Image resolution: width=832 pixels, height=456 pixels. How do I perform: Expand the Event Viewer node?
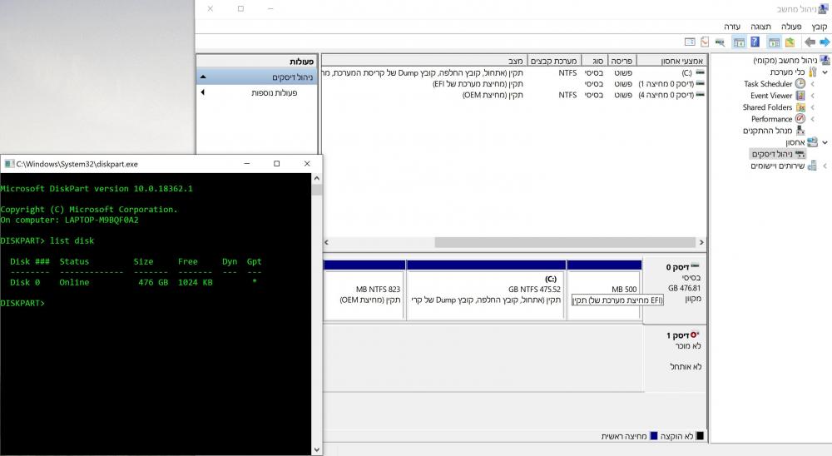812,96
